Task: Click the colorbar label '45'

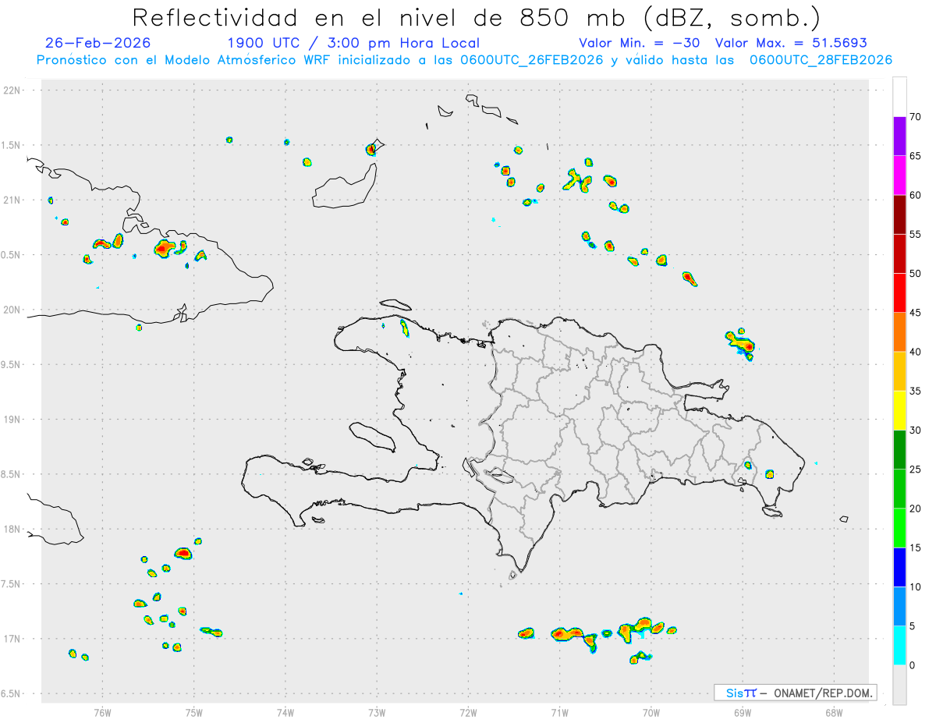Action: (x=915, y=313)
